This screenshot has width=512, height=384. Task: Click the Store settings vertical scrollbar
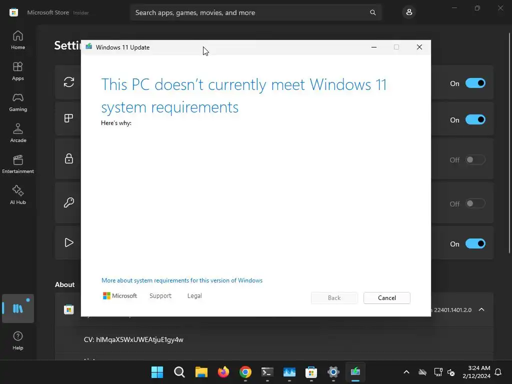click(509, 143)
